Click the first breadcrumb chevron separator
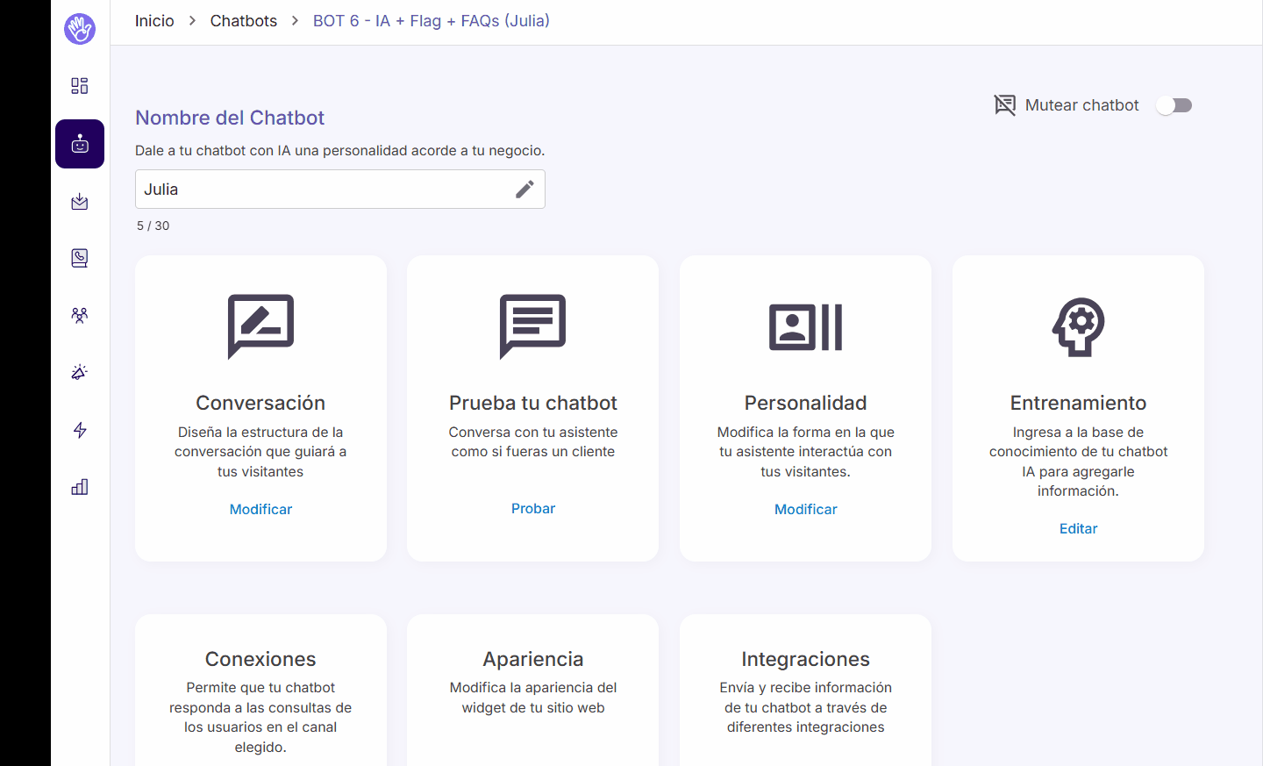Image resolution: width=1263 pixels, height=766 pixels. 192,21
